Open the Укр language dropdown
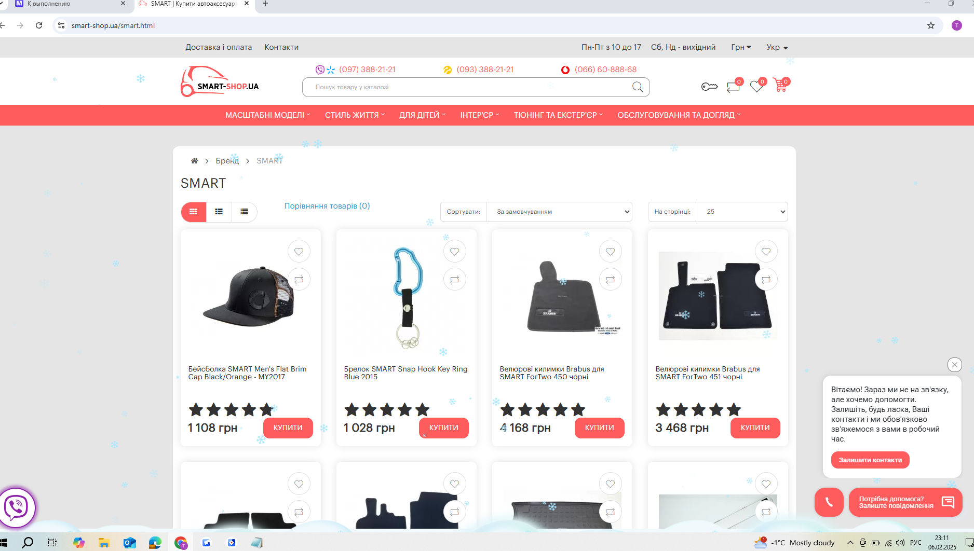The height and width of the screenshot is (551, 974). point(777,47)
